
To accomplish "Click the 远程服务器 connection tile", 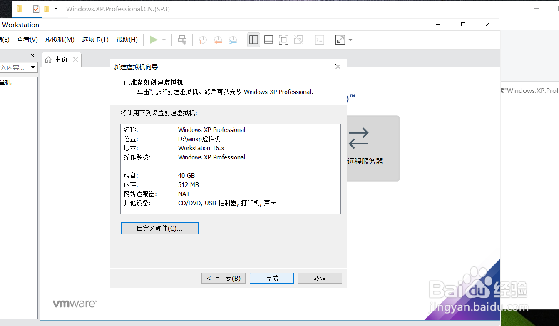I will 373,148.
